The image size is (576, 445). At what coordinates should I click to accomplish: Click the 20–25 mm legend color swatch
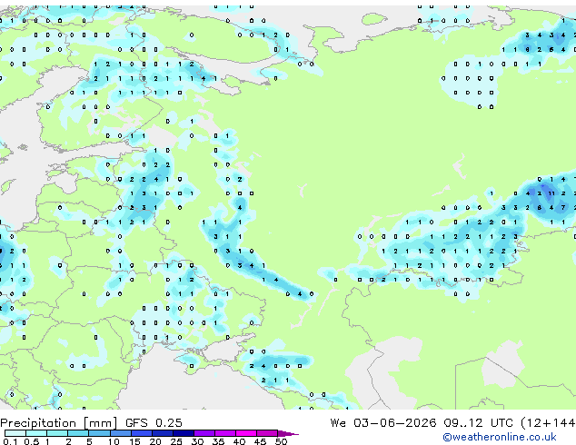162,433
